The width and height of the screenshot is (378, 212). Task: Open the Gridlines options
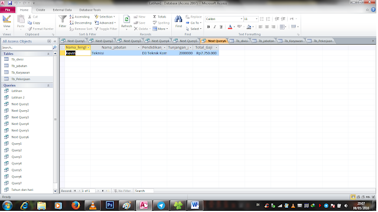click(x=282, y=27)
